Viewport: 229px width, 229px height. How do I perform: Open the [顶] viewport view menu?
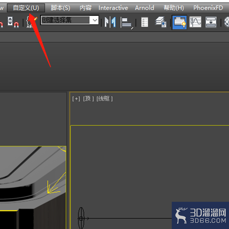coord(88,98)
